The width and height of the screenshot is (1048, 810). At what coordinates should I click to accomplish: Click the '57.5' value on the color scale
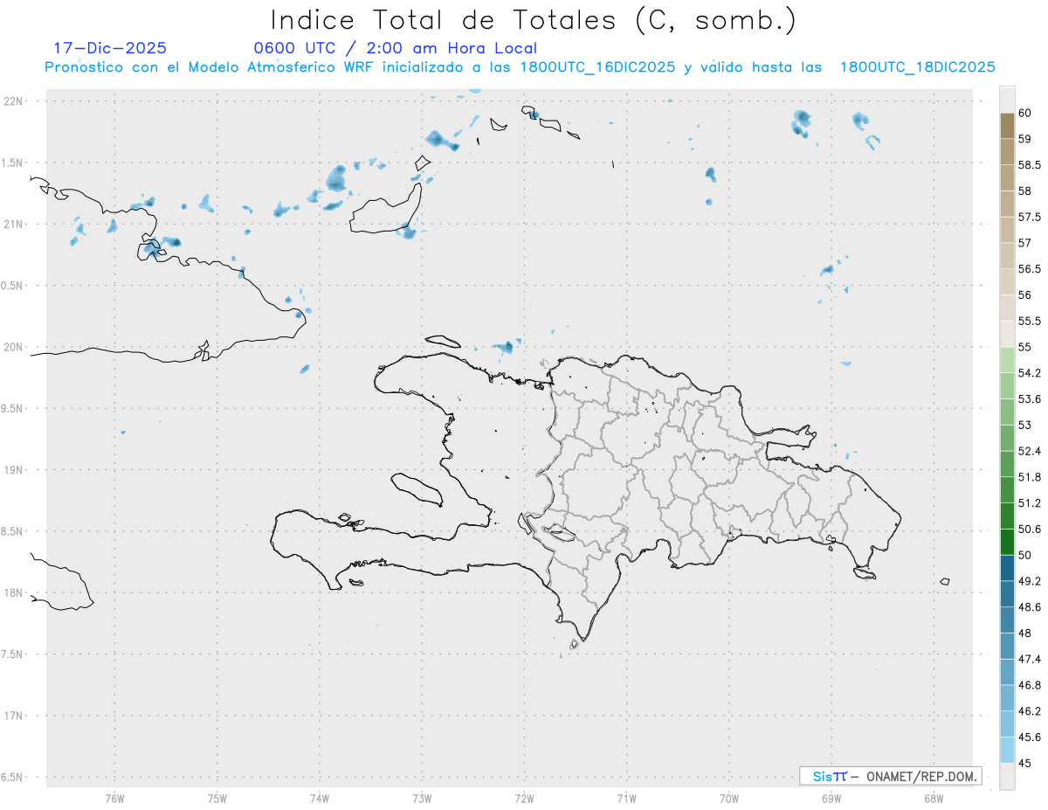coord(1030,217)
